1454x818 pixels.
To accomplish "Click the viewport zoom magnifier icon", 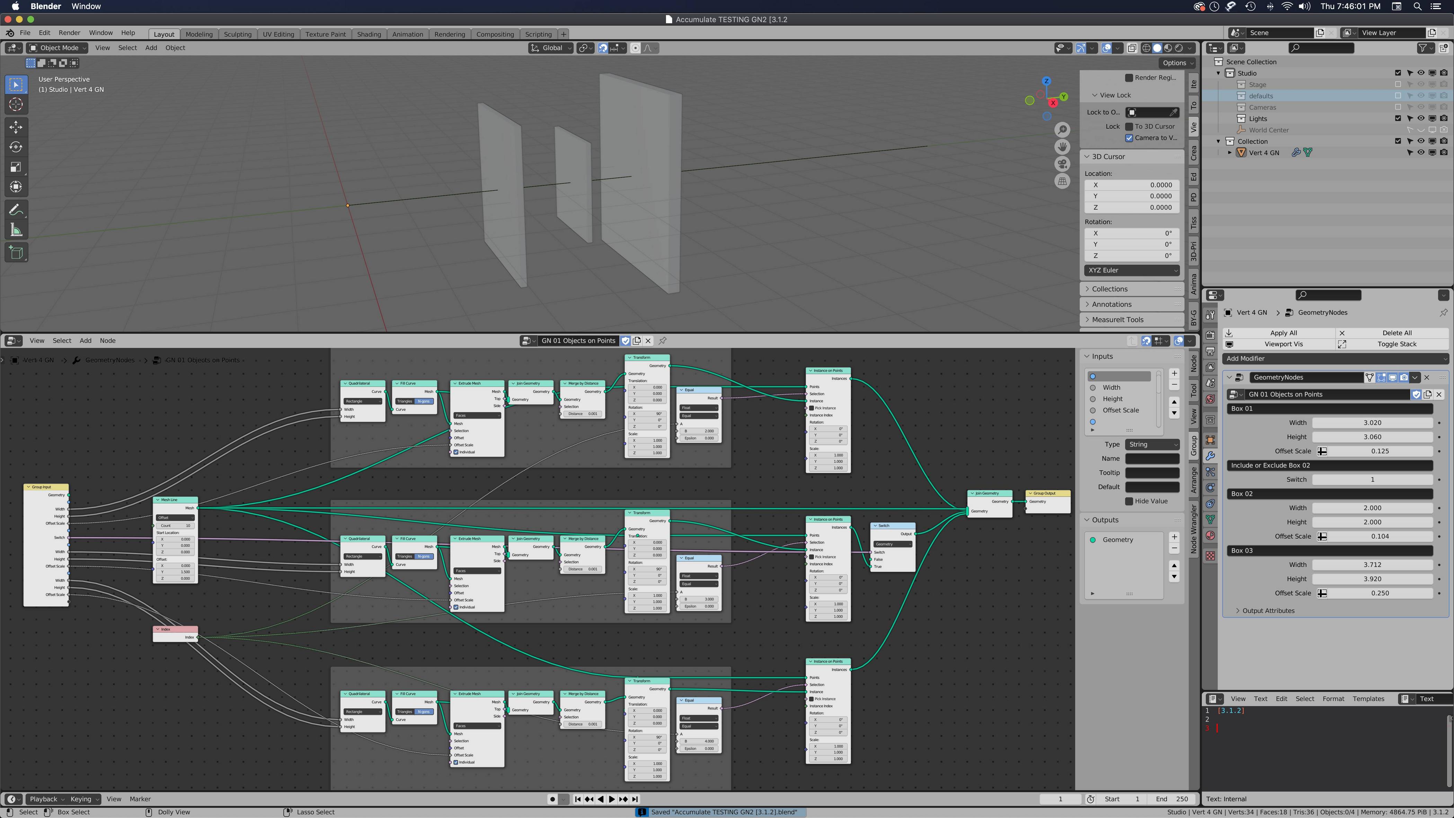I will (x=1062, y=130).
